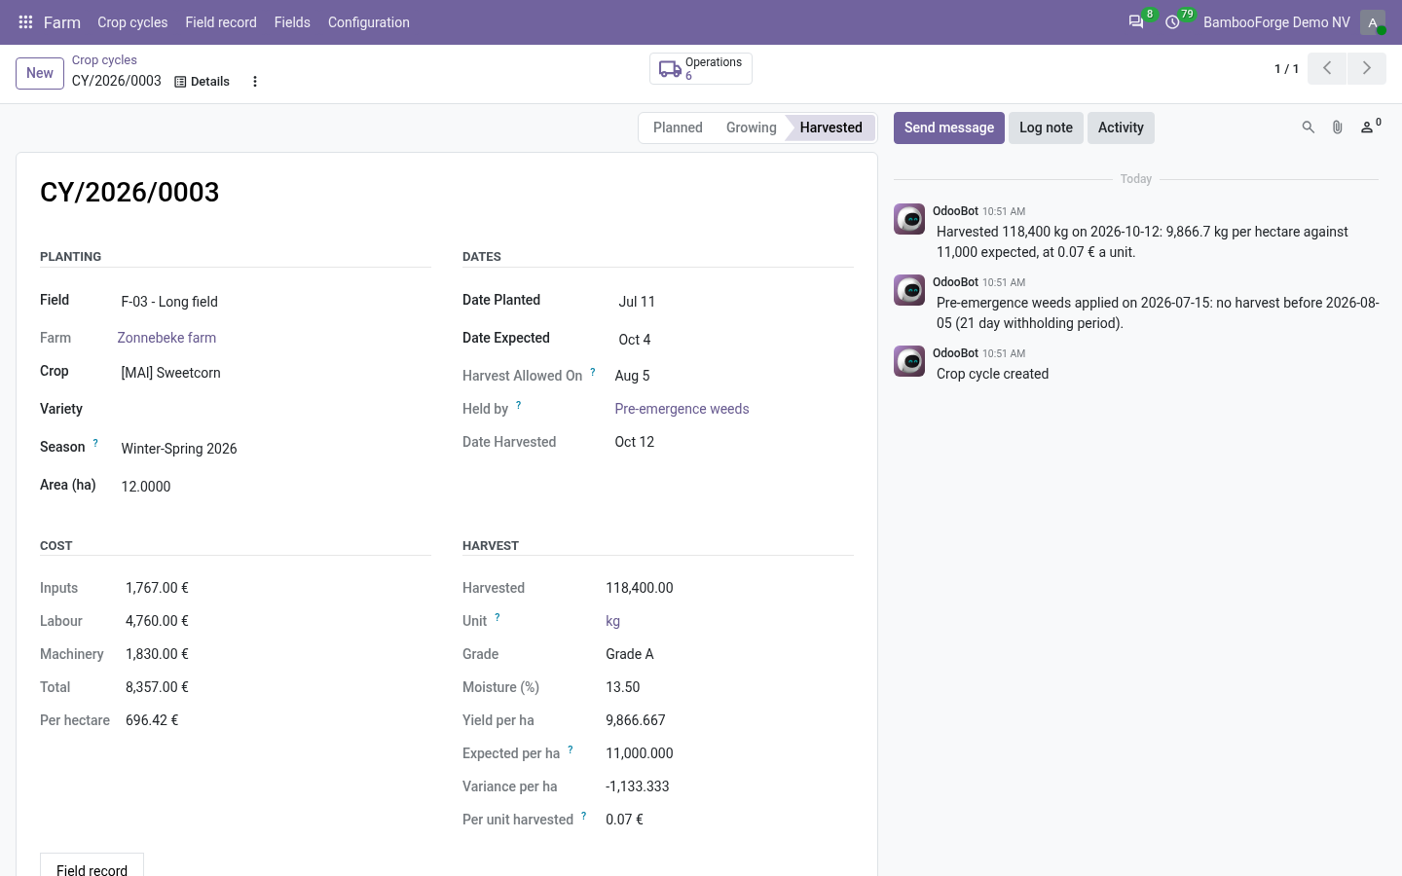Screen dimensions: 1402x876
Task: Set status to Harvested
Action: coord(831,128)
